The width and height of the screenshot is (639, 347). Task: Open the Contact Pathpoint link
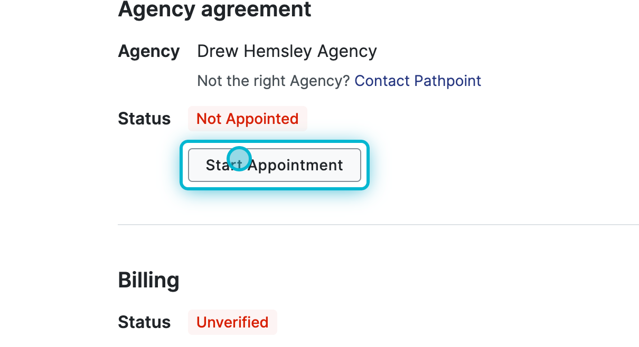point(418,81)
